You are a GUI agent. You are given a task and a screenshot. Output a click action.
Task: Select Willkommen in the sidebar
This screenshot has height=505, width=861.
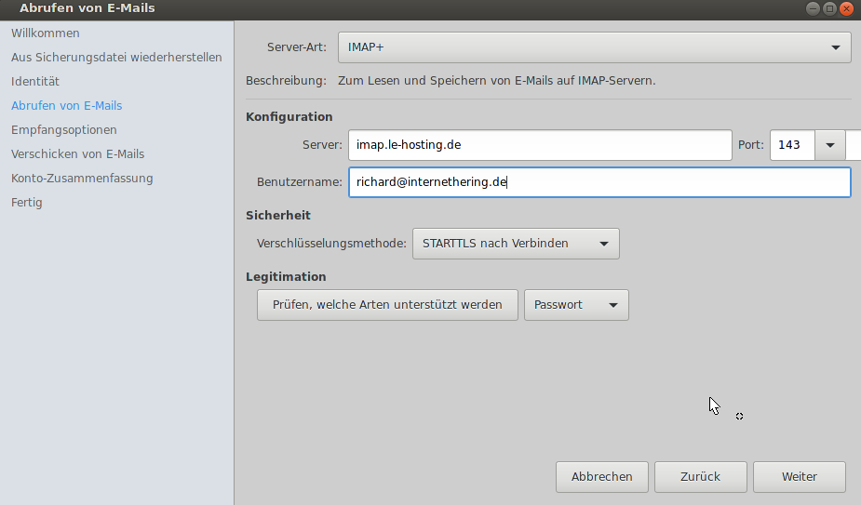(x=45, y=33)
